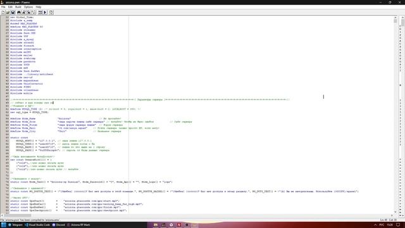The image size is (405, 228).
Task: Click the "static const Mode_Text[]" line
Action: (91, 182)
